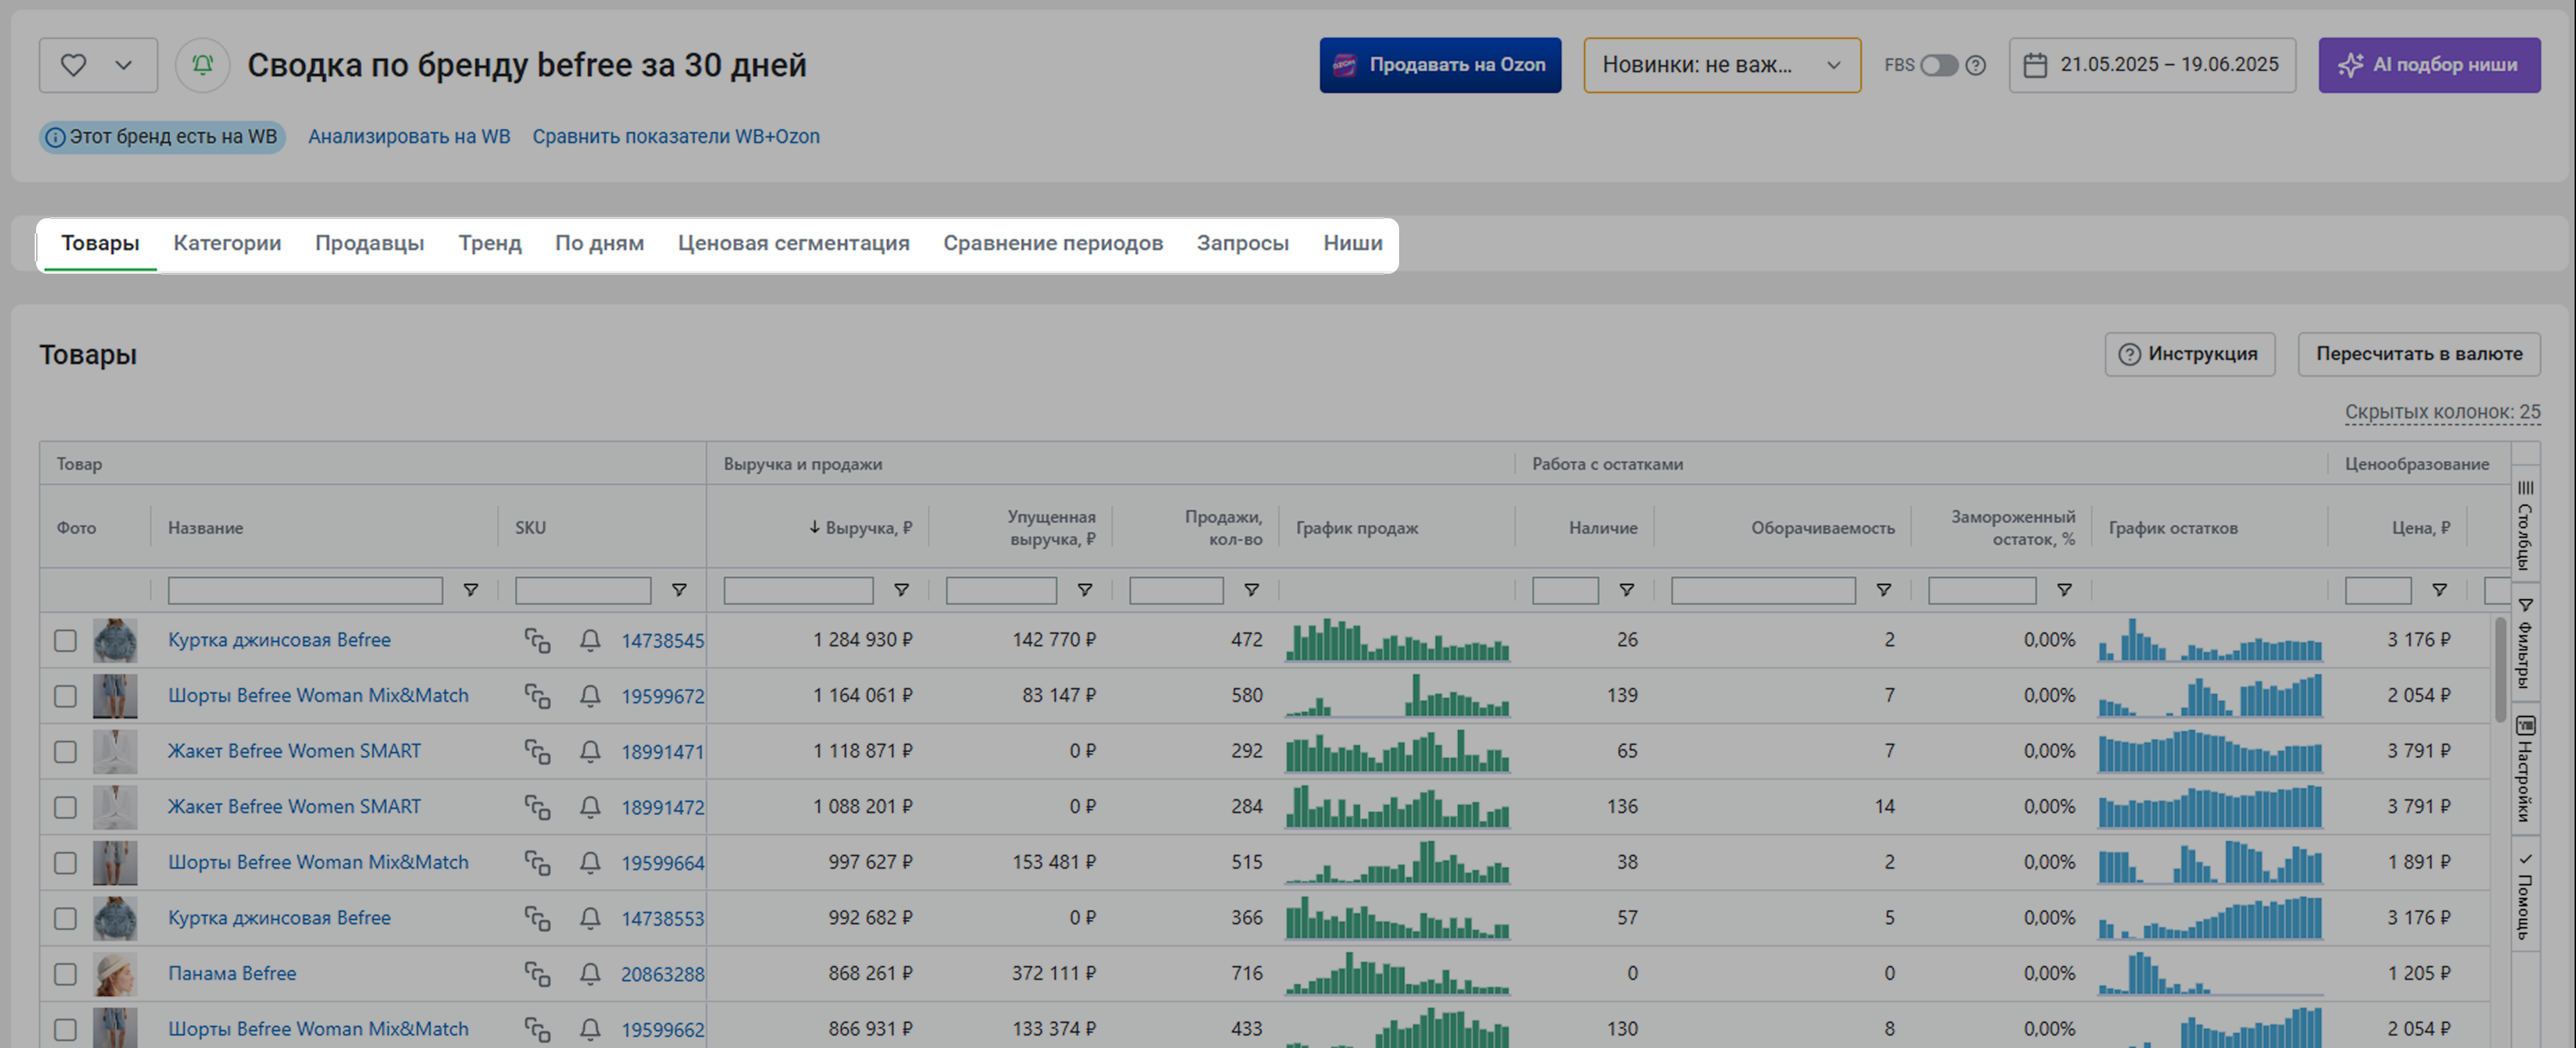
Task: Check row with SKU 14738553
Action: coord(65,919)
